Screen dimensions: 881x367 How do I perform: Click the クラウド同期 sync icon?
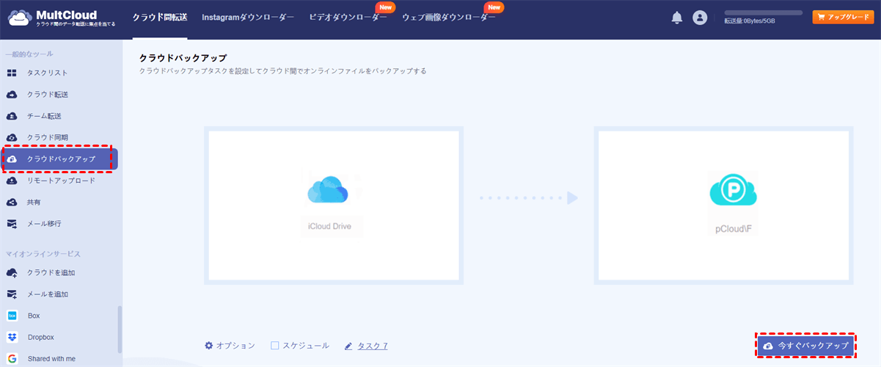pyautogui.click(x=12, y=137)
